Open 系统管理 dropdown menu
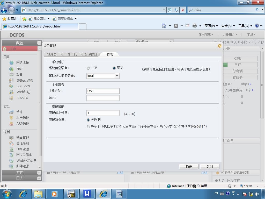265x199 pixels. [206, 35]
